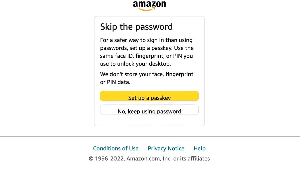Click the text 'use to unlock your desktop'
Viewport: 300px width, 169px height.
click(135, 64)
